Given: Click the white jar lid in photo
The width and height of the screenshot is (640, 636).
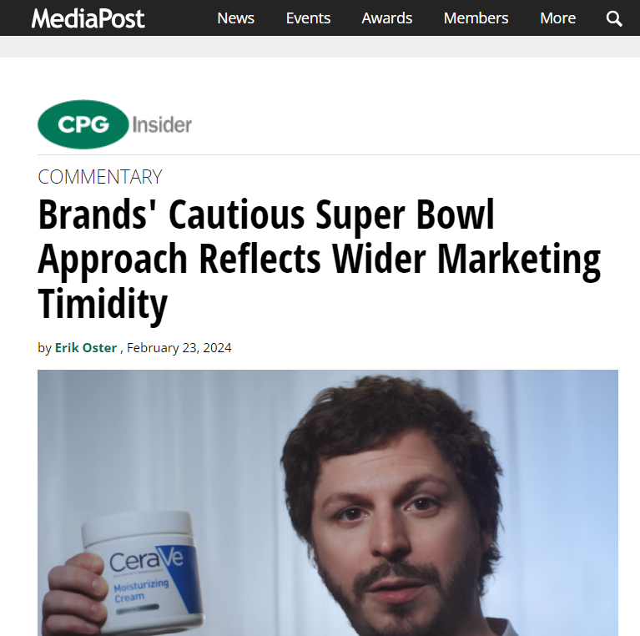Looking at the screenshot, I should click(137, 527).
